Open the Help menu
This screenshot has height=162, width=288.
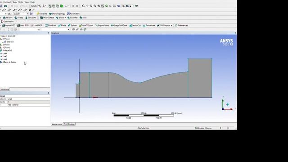32,2
